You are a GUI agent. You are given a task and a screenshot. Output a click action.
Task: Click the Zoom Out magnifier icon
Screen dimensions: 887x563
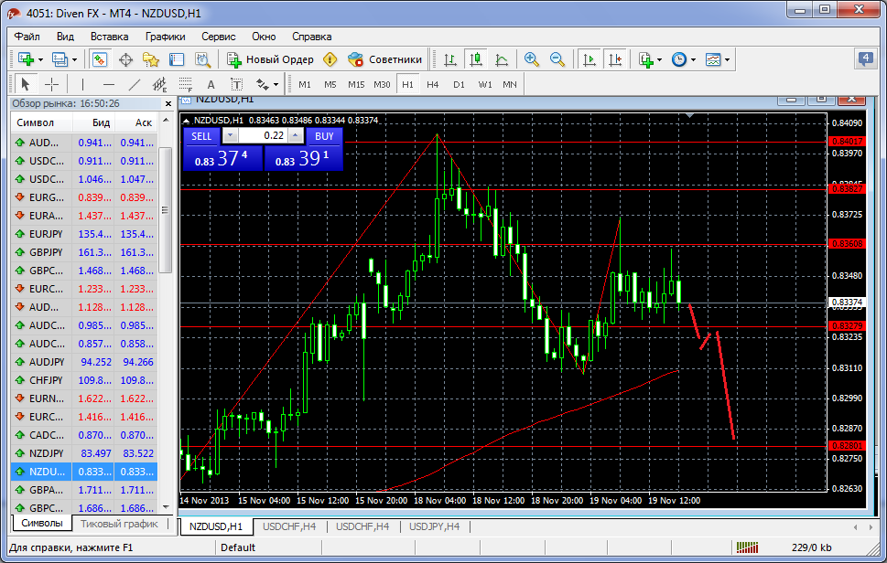point(557,59)
